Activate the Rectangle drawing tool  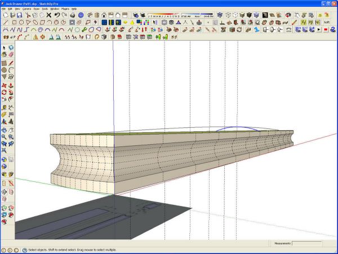(x=4, y=63)
